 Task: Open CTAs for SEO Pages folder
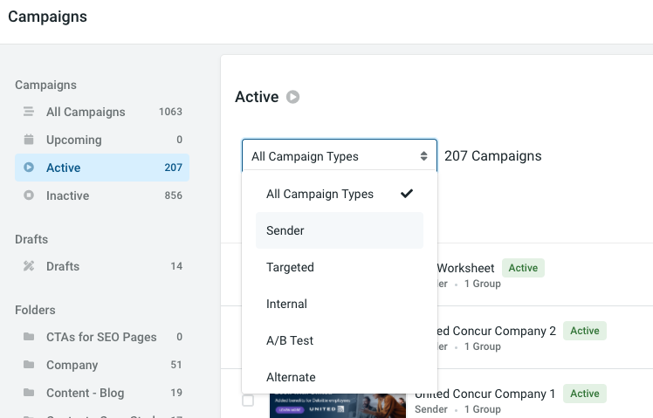click(102, 336)
